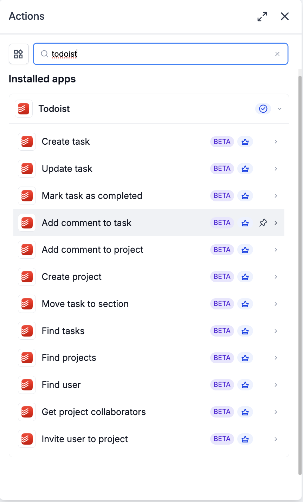Click crown icon on Move task to section
The height and width of the screenshot is (502, 303).
click(x=245, y=304)
